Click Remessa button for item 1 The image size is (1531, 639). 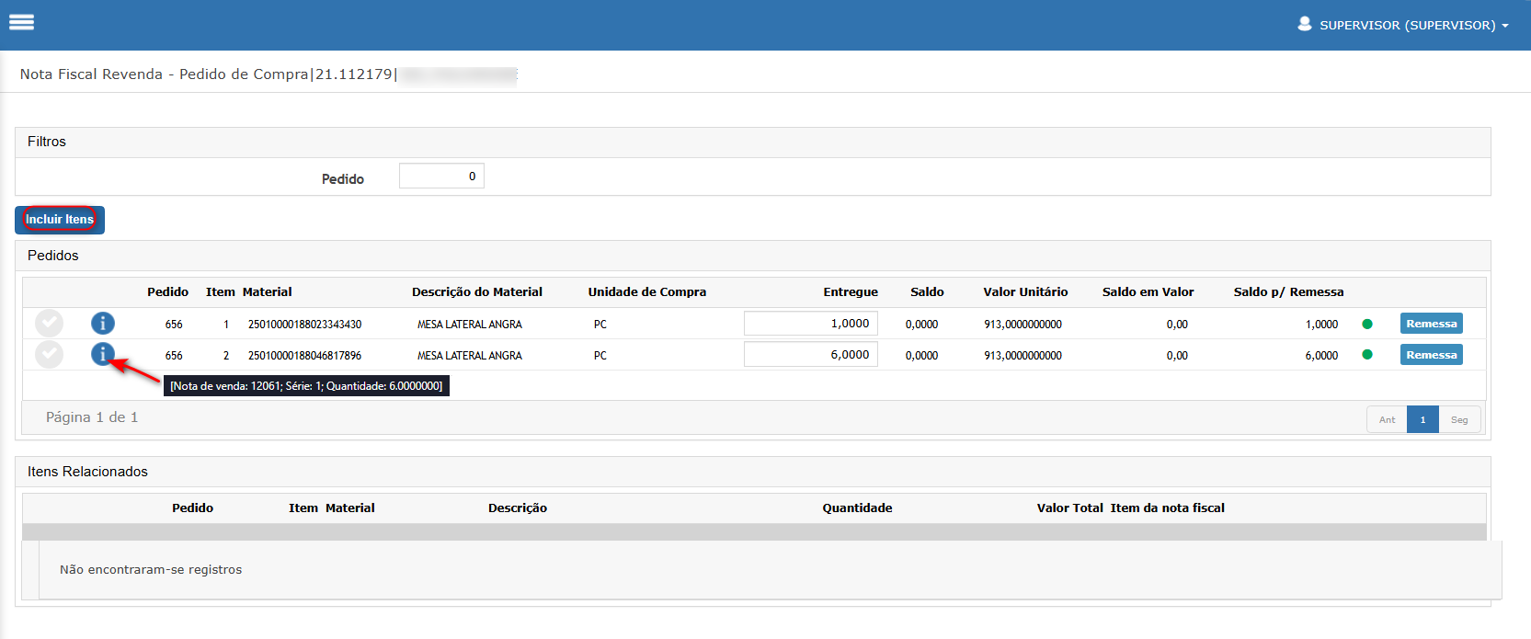(x=1431, y=324)
